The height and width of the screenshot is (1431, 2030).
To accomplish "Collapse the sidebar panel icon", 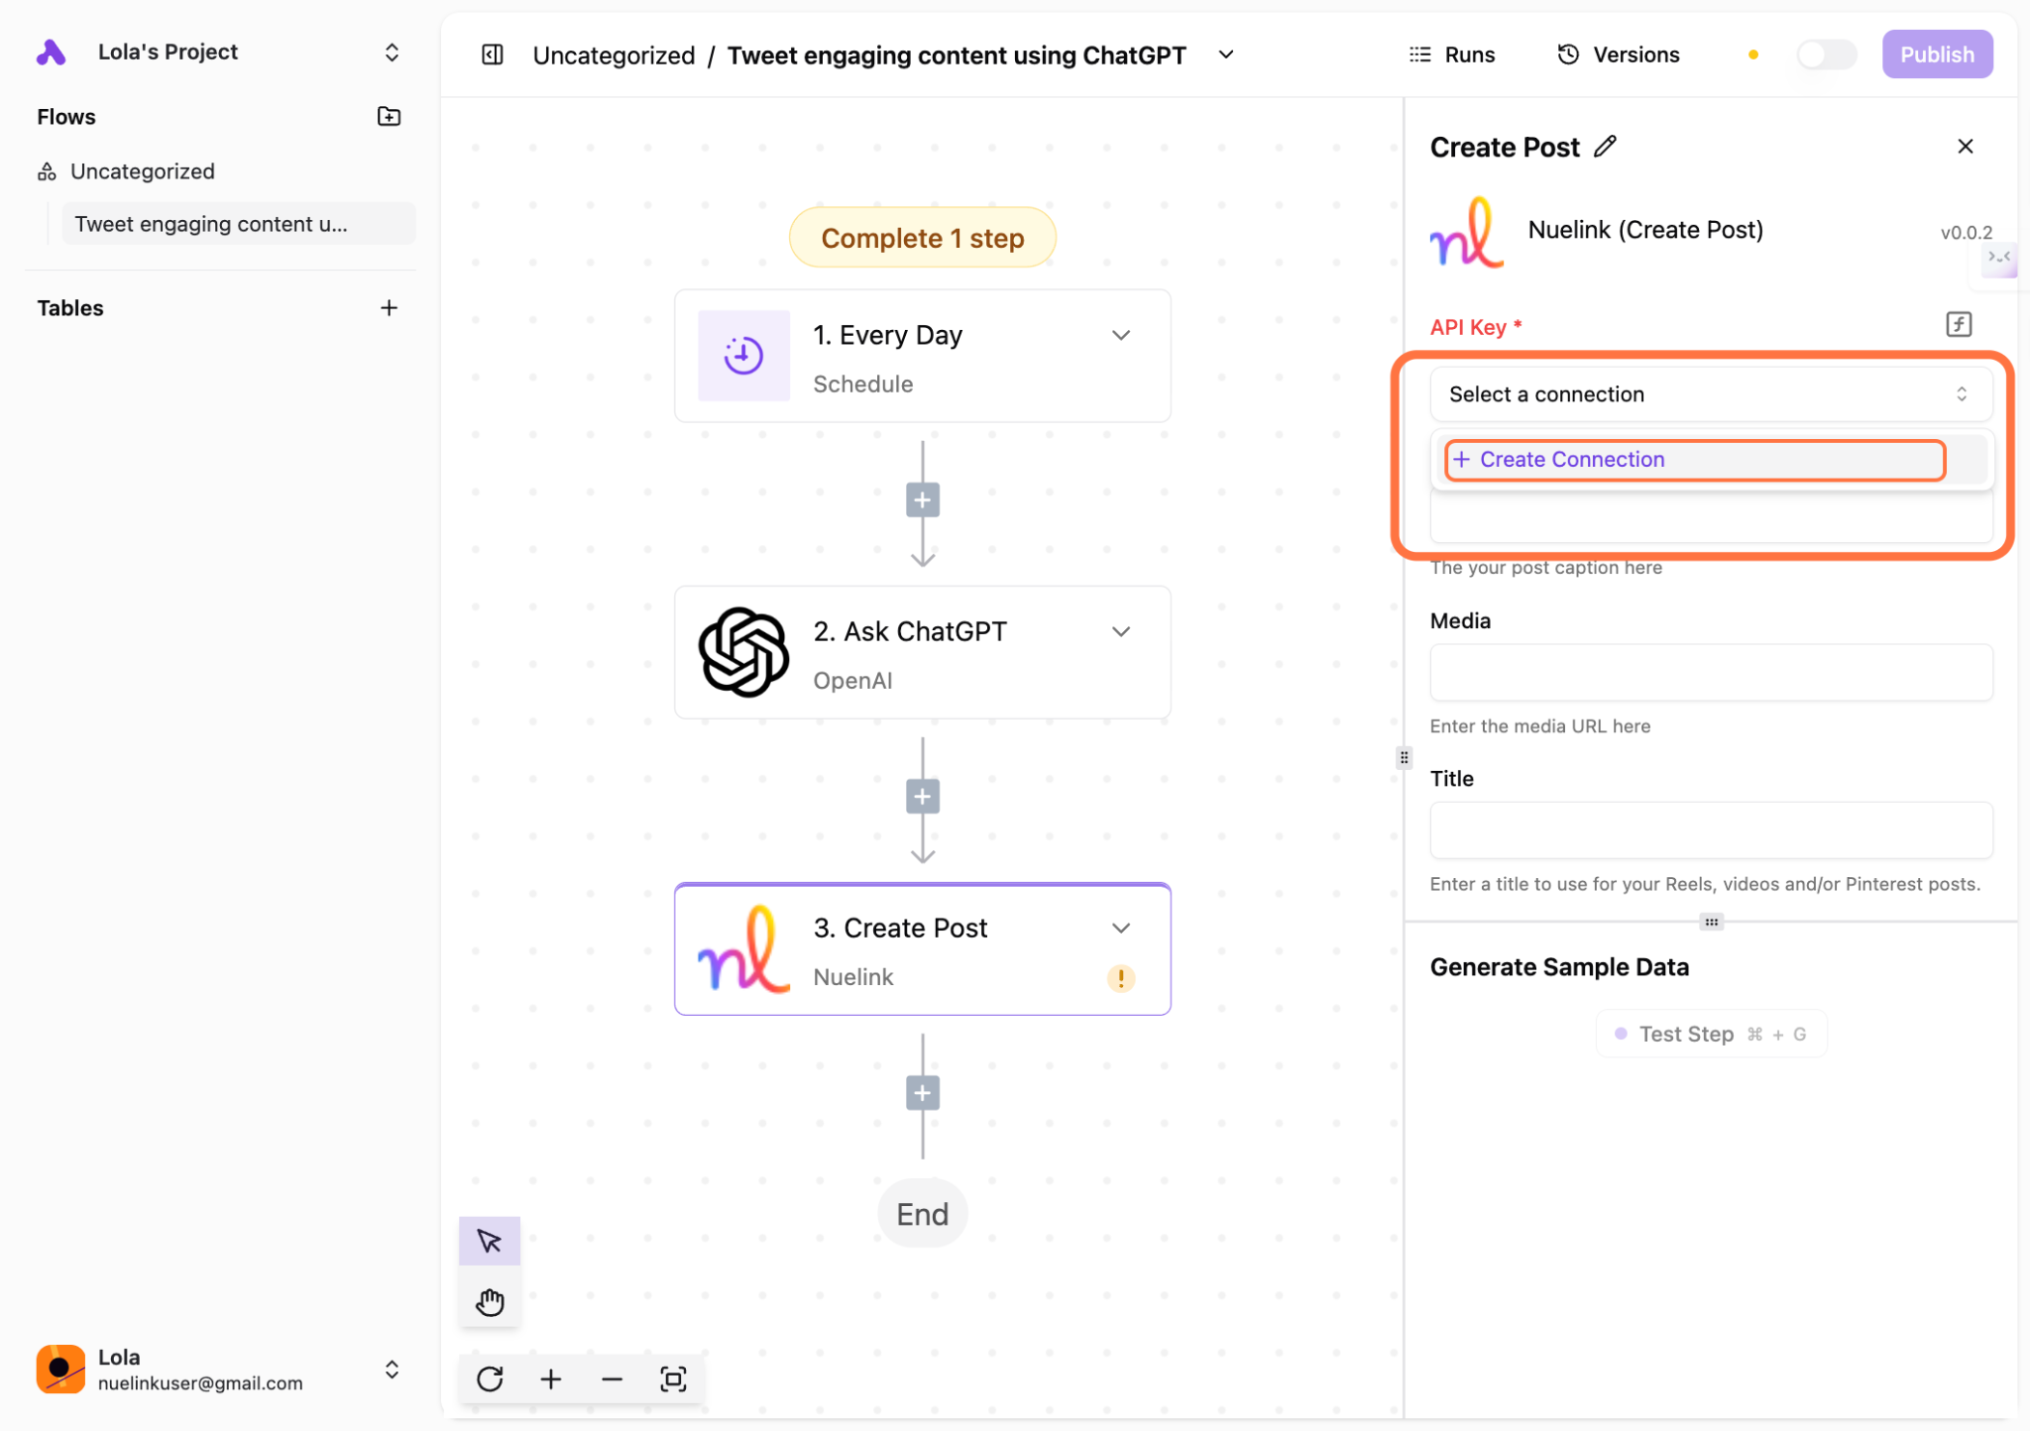I will 493,55.
